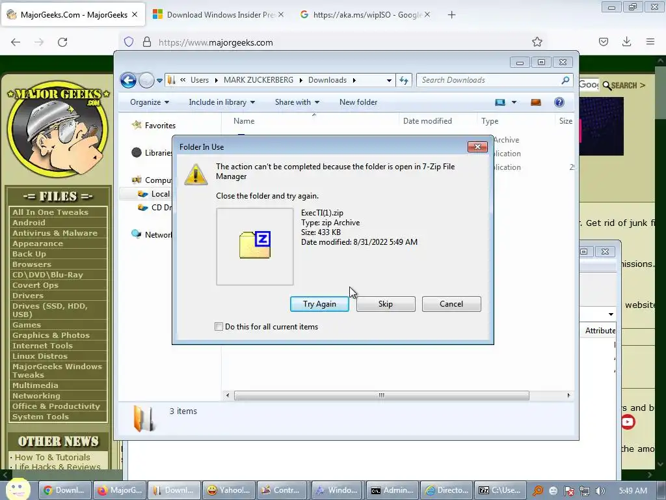Click the volume speaker tray icon
666x500 pixels.
coord(600,491)
